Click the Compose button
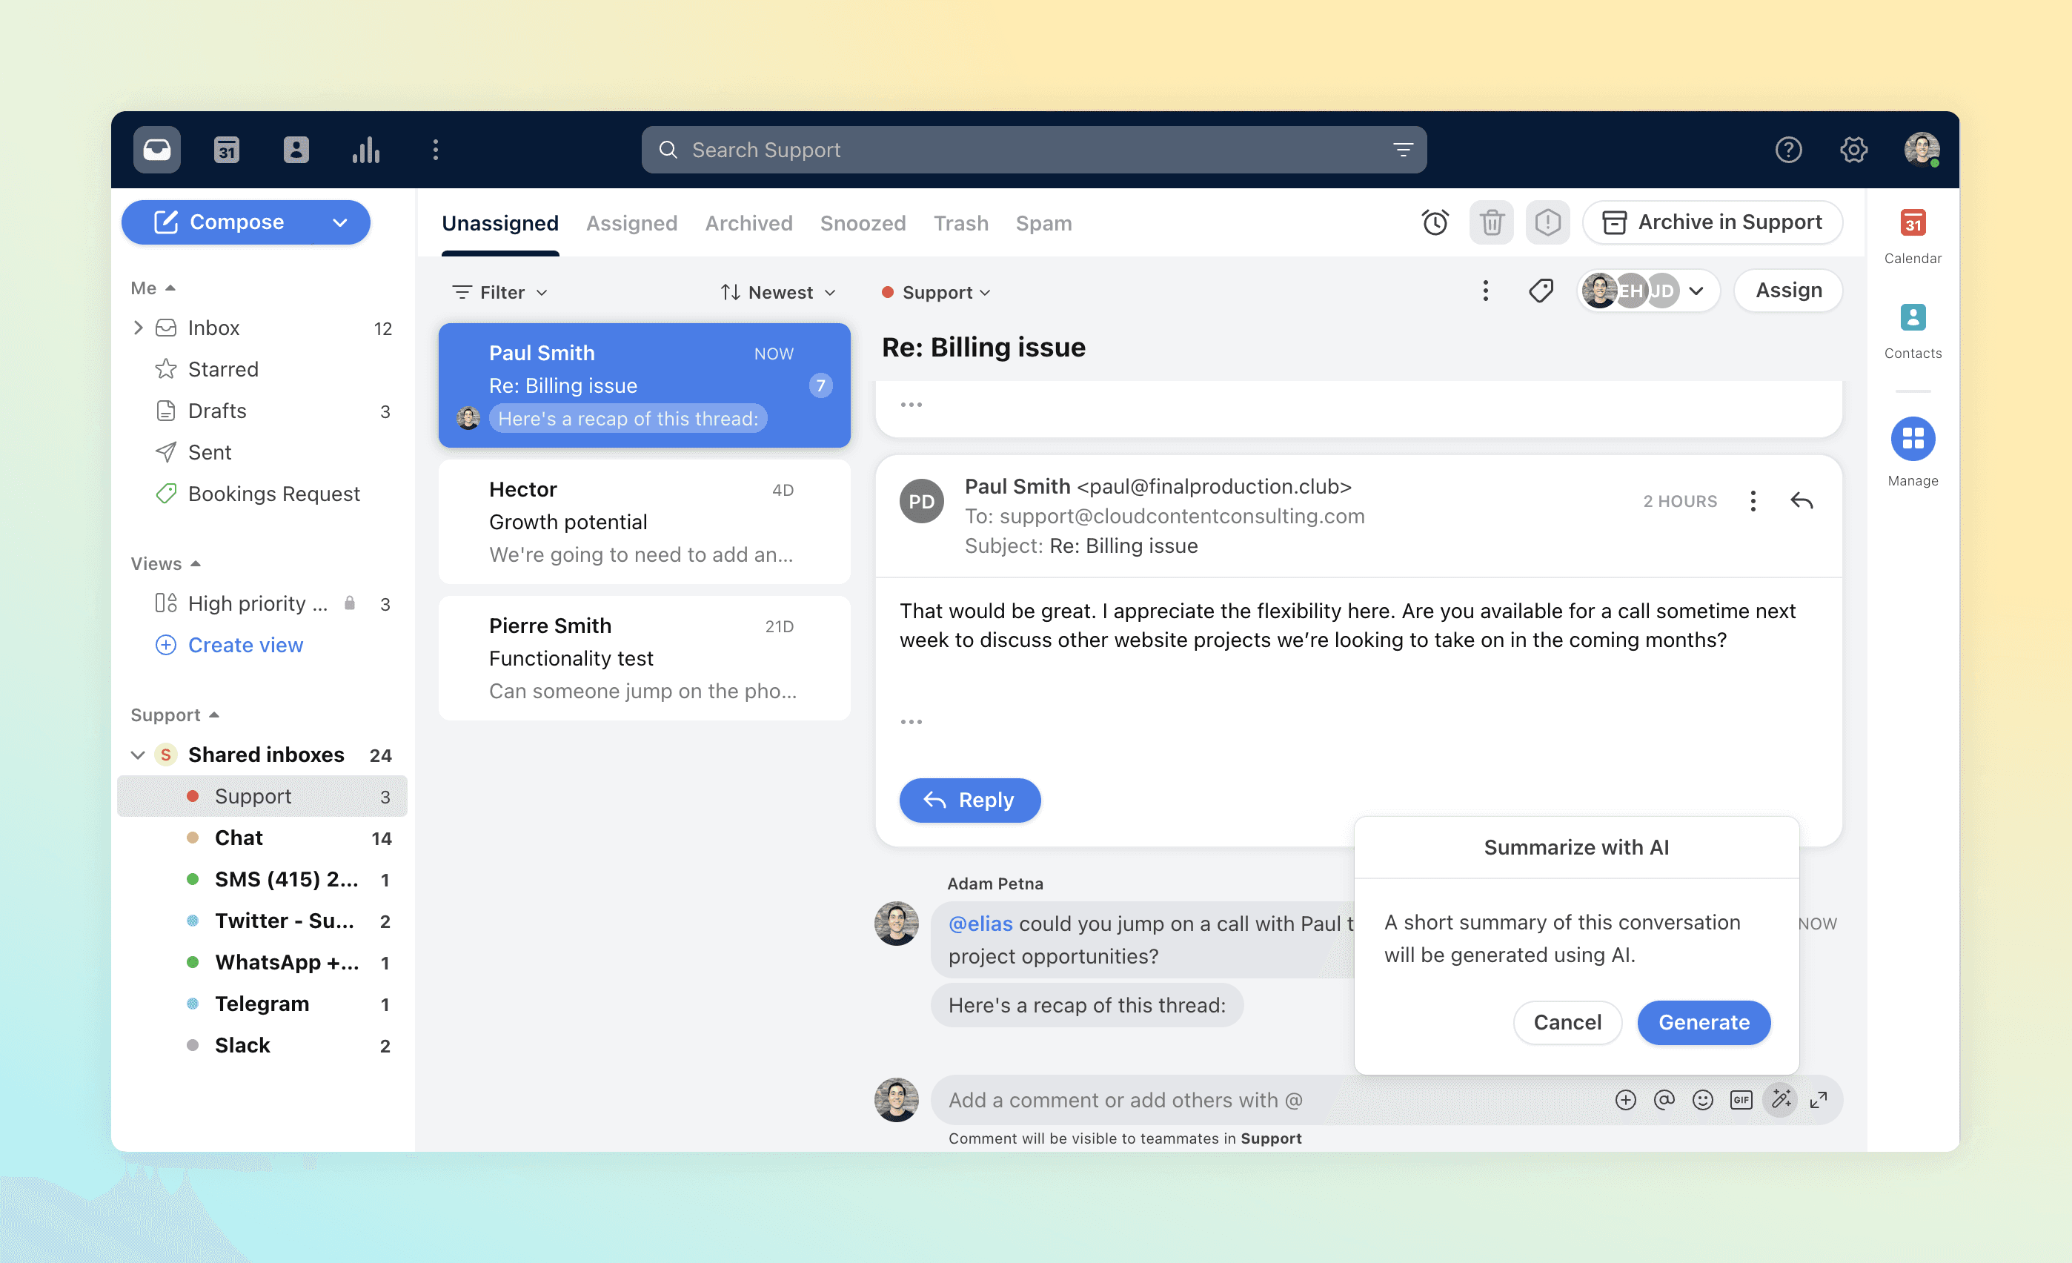The height and width of the screenshot is (1263, 2072). (221, 223)
